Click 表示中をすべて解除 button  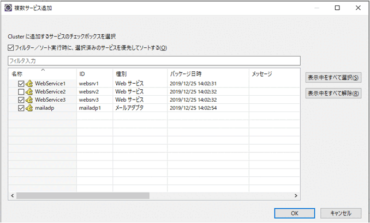[333, 94]
